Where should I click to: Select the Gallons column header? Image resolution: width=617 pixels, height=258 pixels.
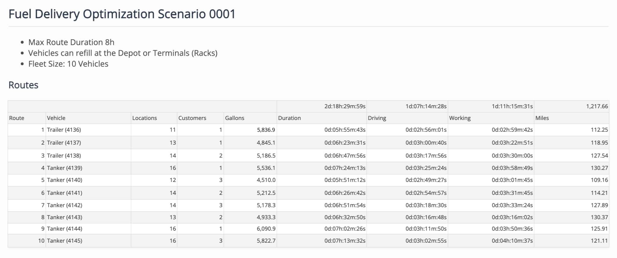coord(235,118)
